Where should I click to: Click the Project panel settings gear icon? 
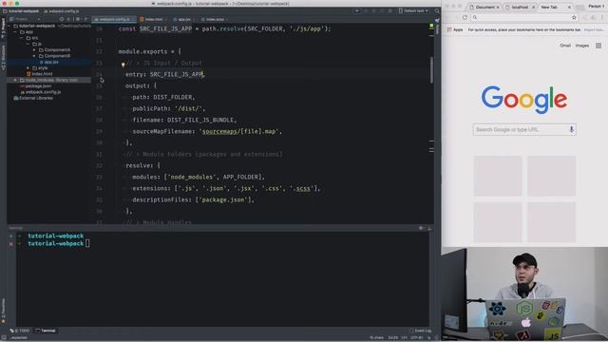(x=78, y=19)
